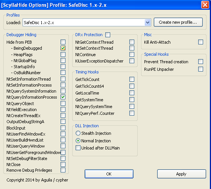The width and height of the screenshot is (211, 189).
Task: Enable Prevent Thread creation checkbox
Action: point(200,62)
